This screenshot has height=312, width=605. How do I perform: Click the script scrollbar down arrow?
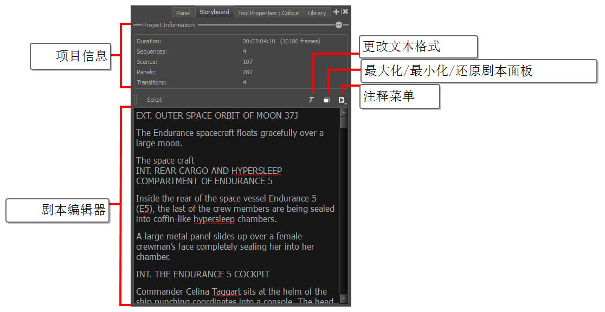click(x=343, y=298)
